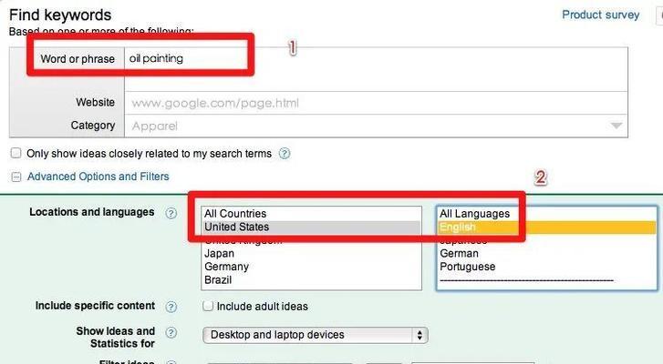Open Advanced Options and Filters link

click(98, 177)
